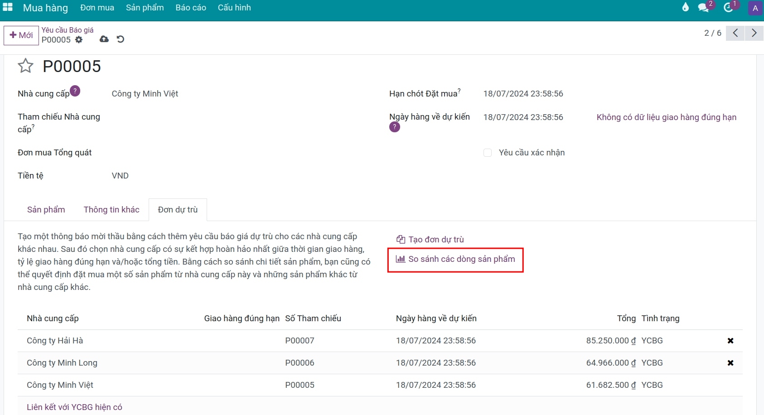This screenshot has width=764, height=415.
Task: Toggle the Yêu cầu xác nhận checkbox
Action: coord(488,153)
